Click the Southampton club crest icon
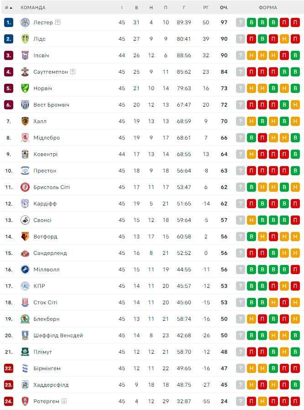Image resolution: width=304 pixels, height=410 pixels. click(25, 72)
